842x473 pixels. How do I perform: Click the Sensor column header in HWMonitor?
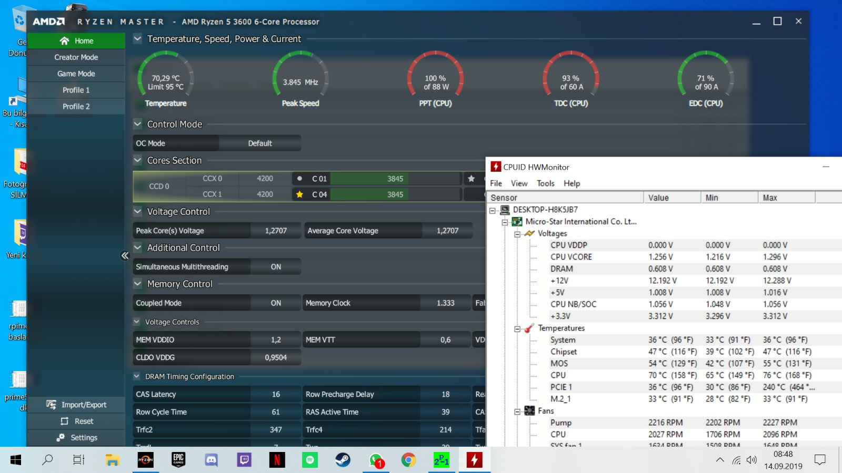point(565,198)
